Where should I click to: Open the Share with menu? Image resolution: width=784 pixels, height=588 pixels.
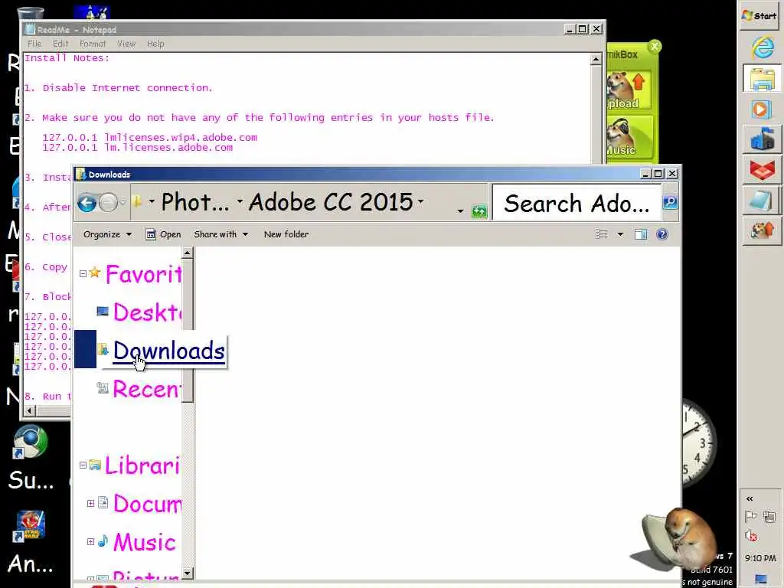pyautogui.click(x=221, y=234)
